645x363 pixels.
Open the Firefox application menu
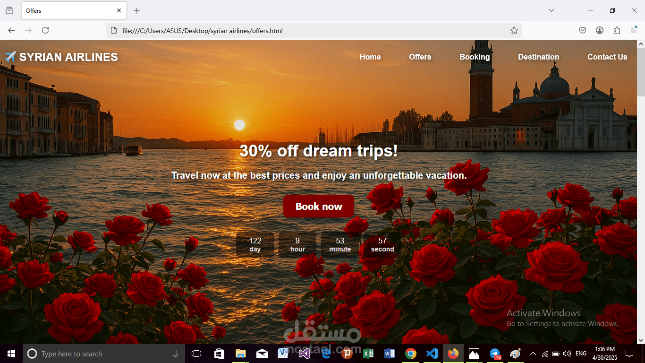coord(634,30)
